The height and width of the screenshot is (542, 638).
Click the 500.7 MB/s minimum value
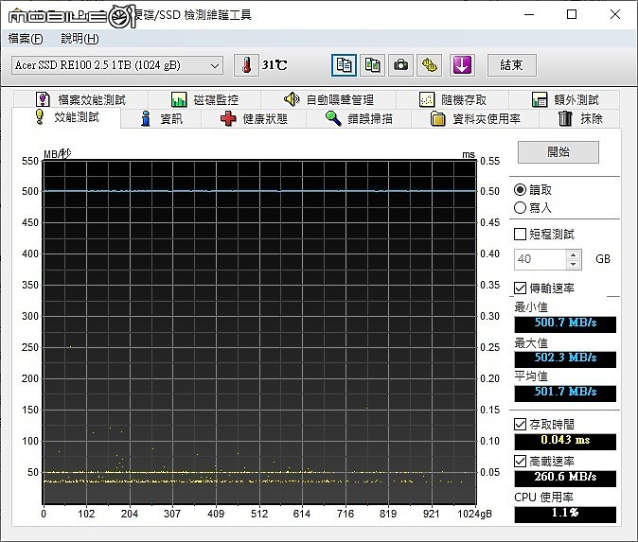click(x=565, y=324)
